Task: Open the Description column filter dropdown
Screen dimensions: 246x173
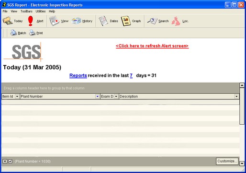Action: [236, 97]
